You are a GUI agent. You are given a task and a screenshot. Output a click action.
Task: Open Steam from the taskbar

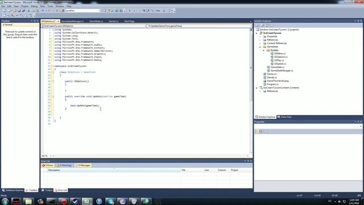tap(75, 201)
